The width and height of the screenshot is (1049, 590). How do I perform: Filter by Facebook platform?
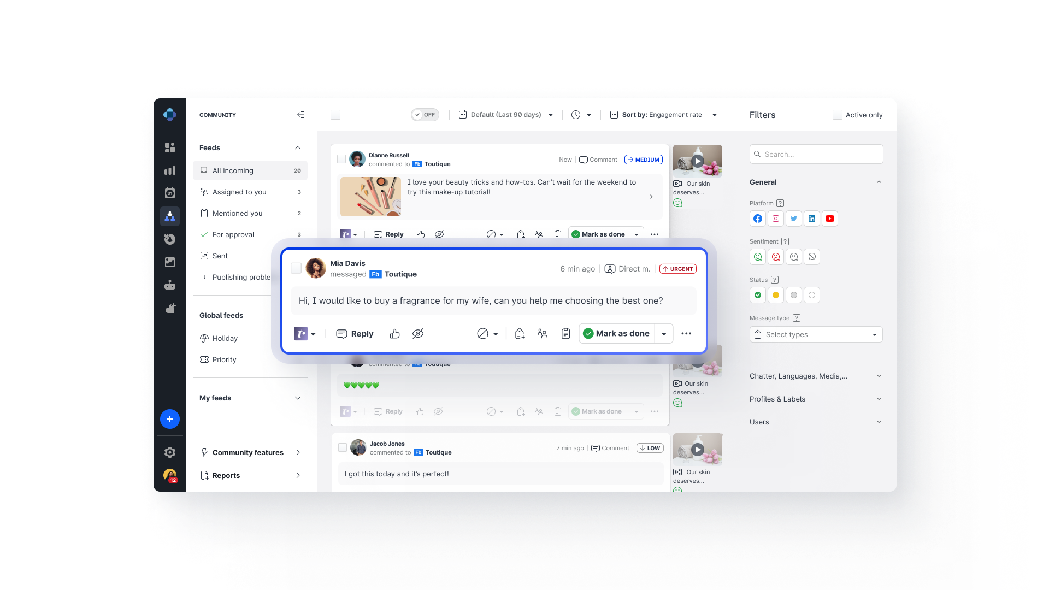[758, 219]
